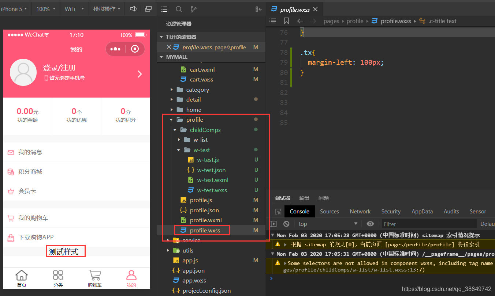This screenshot has height=296, width=495.
Task: Select the Sensor devtools tab
Action: pyautogui.click(x=478, y=212)
